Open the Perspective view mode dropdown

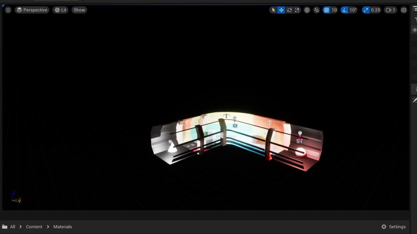tap(32, 10)
